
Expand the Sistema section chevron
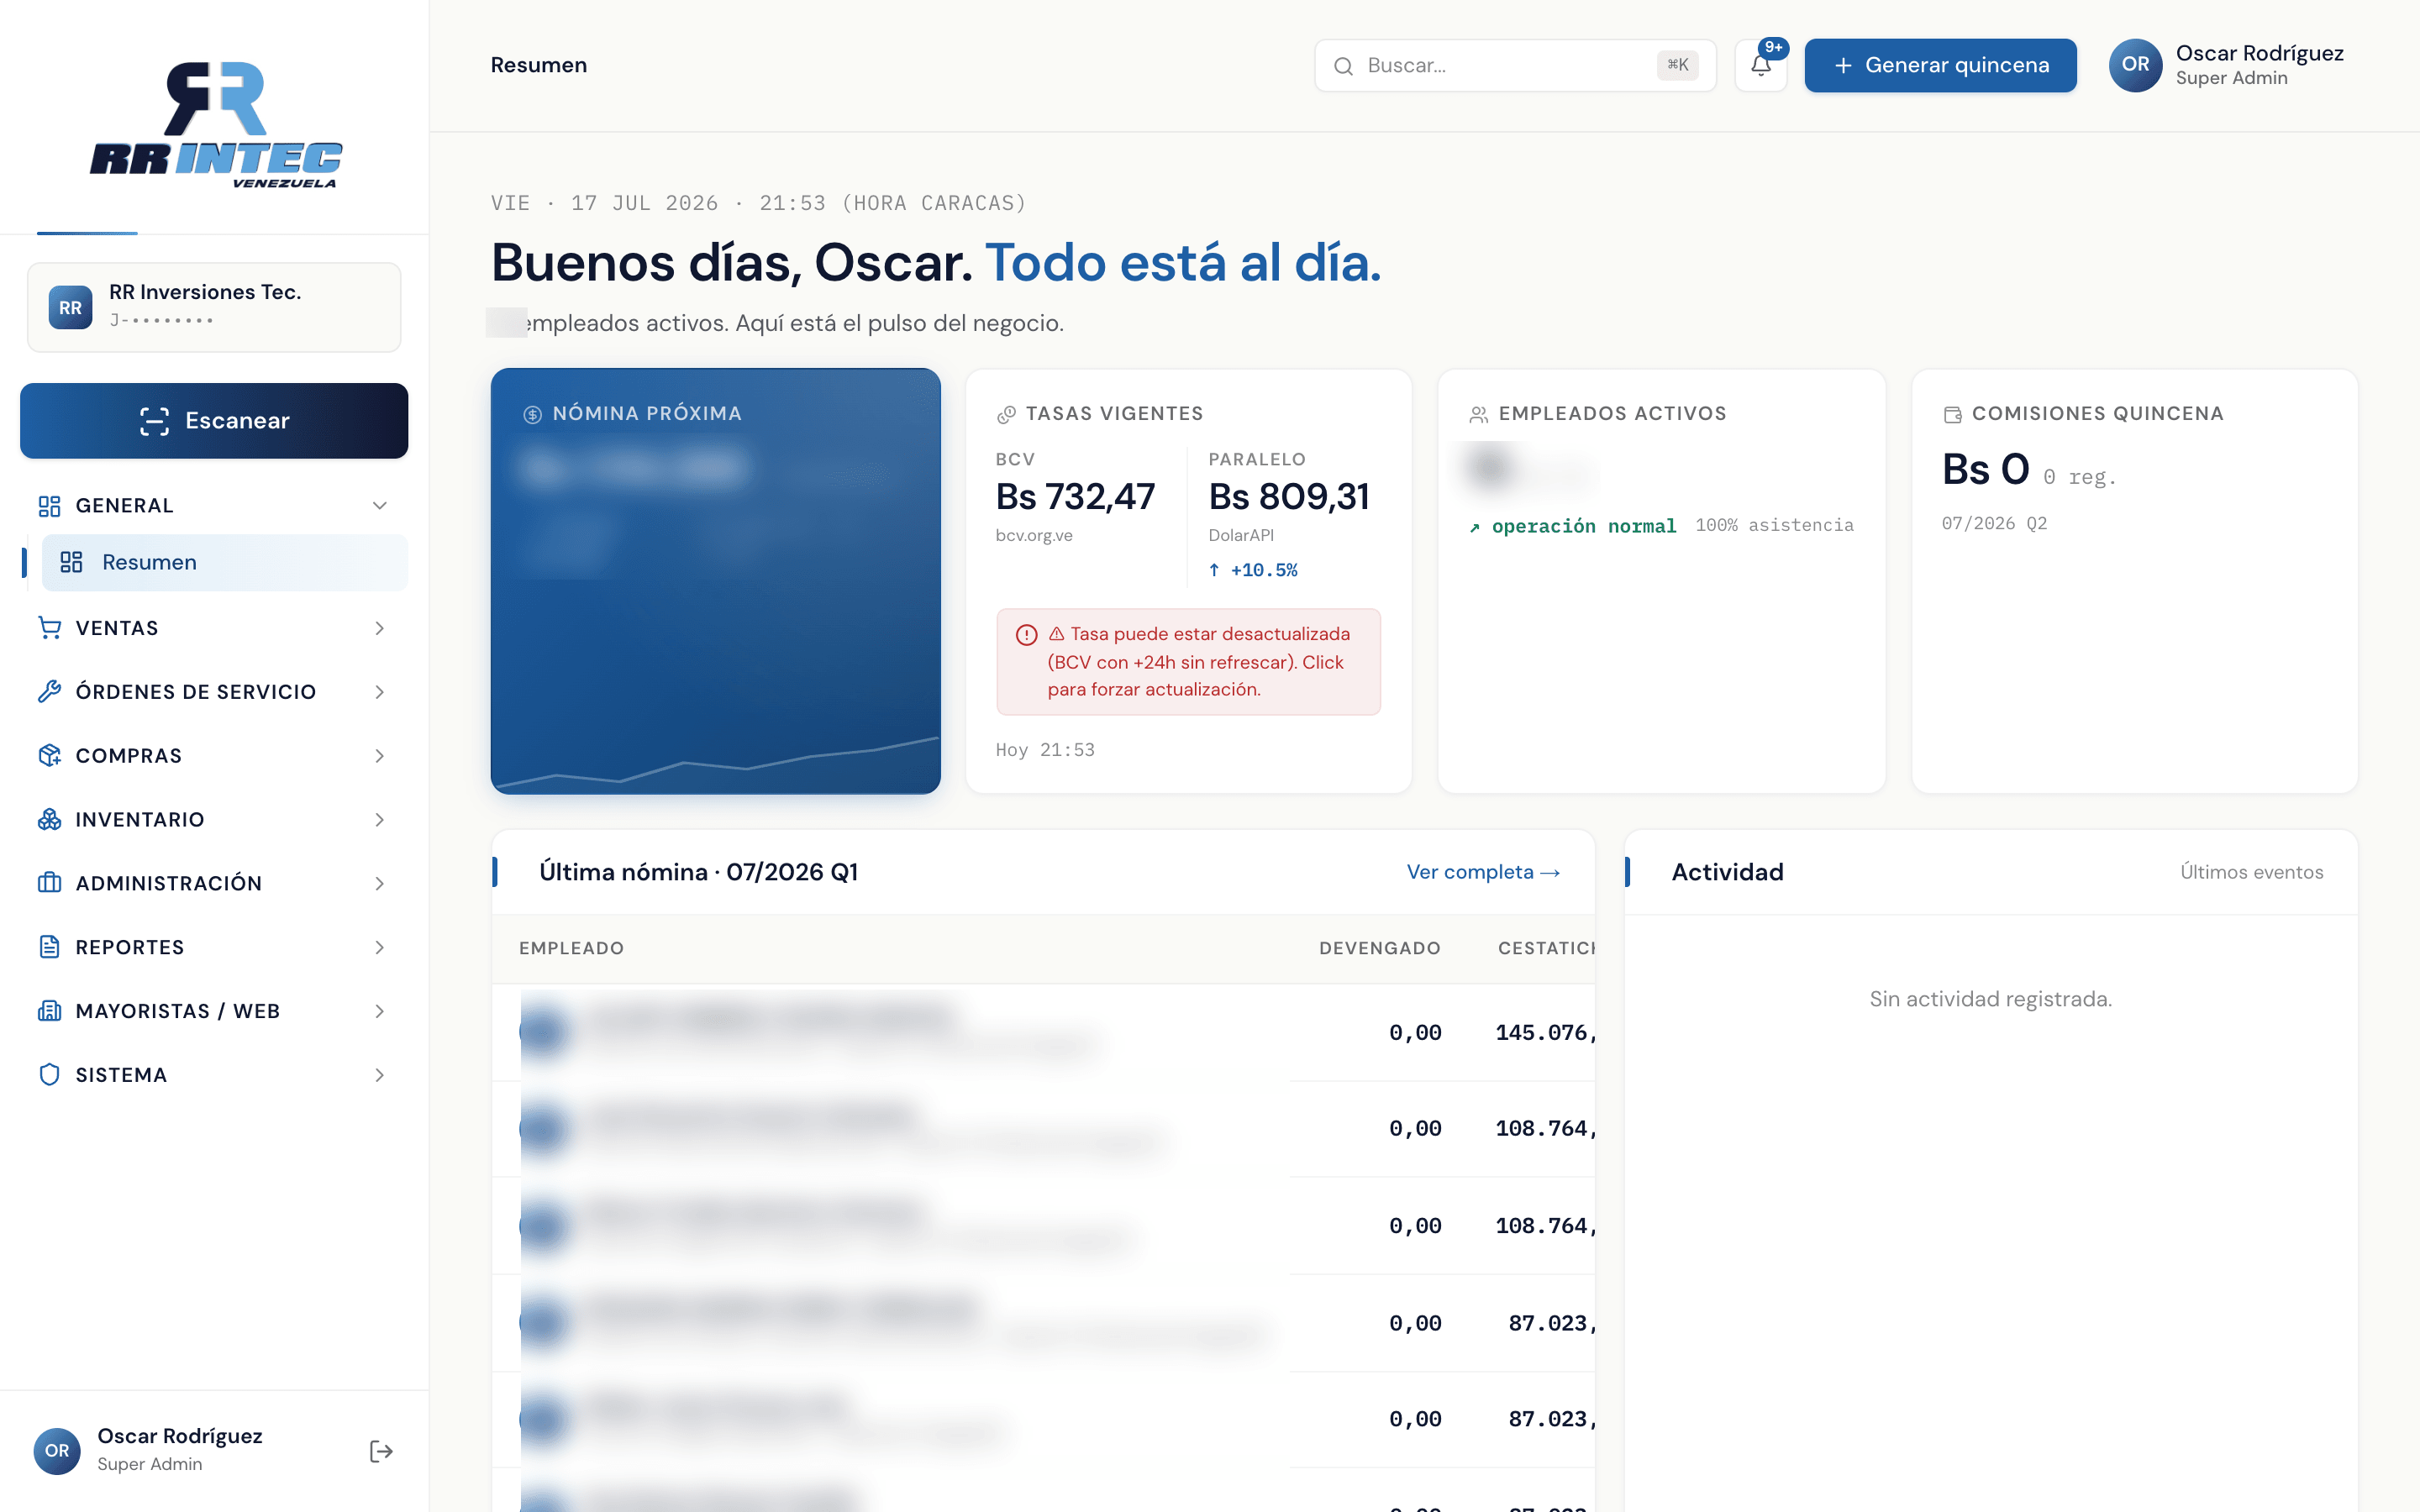380,1075
